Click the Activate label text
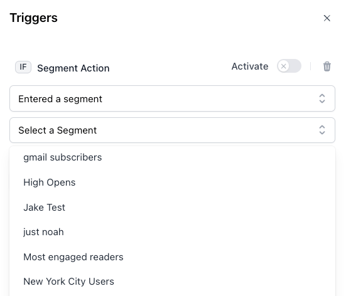The width and height of the screenshot is (346, 296). click(250, 66)
